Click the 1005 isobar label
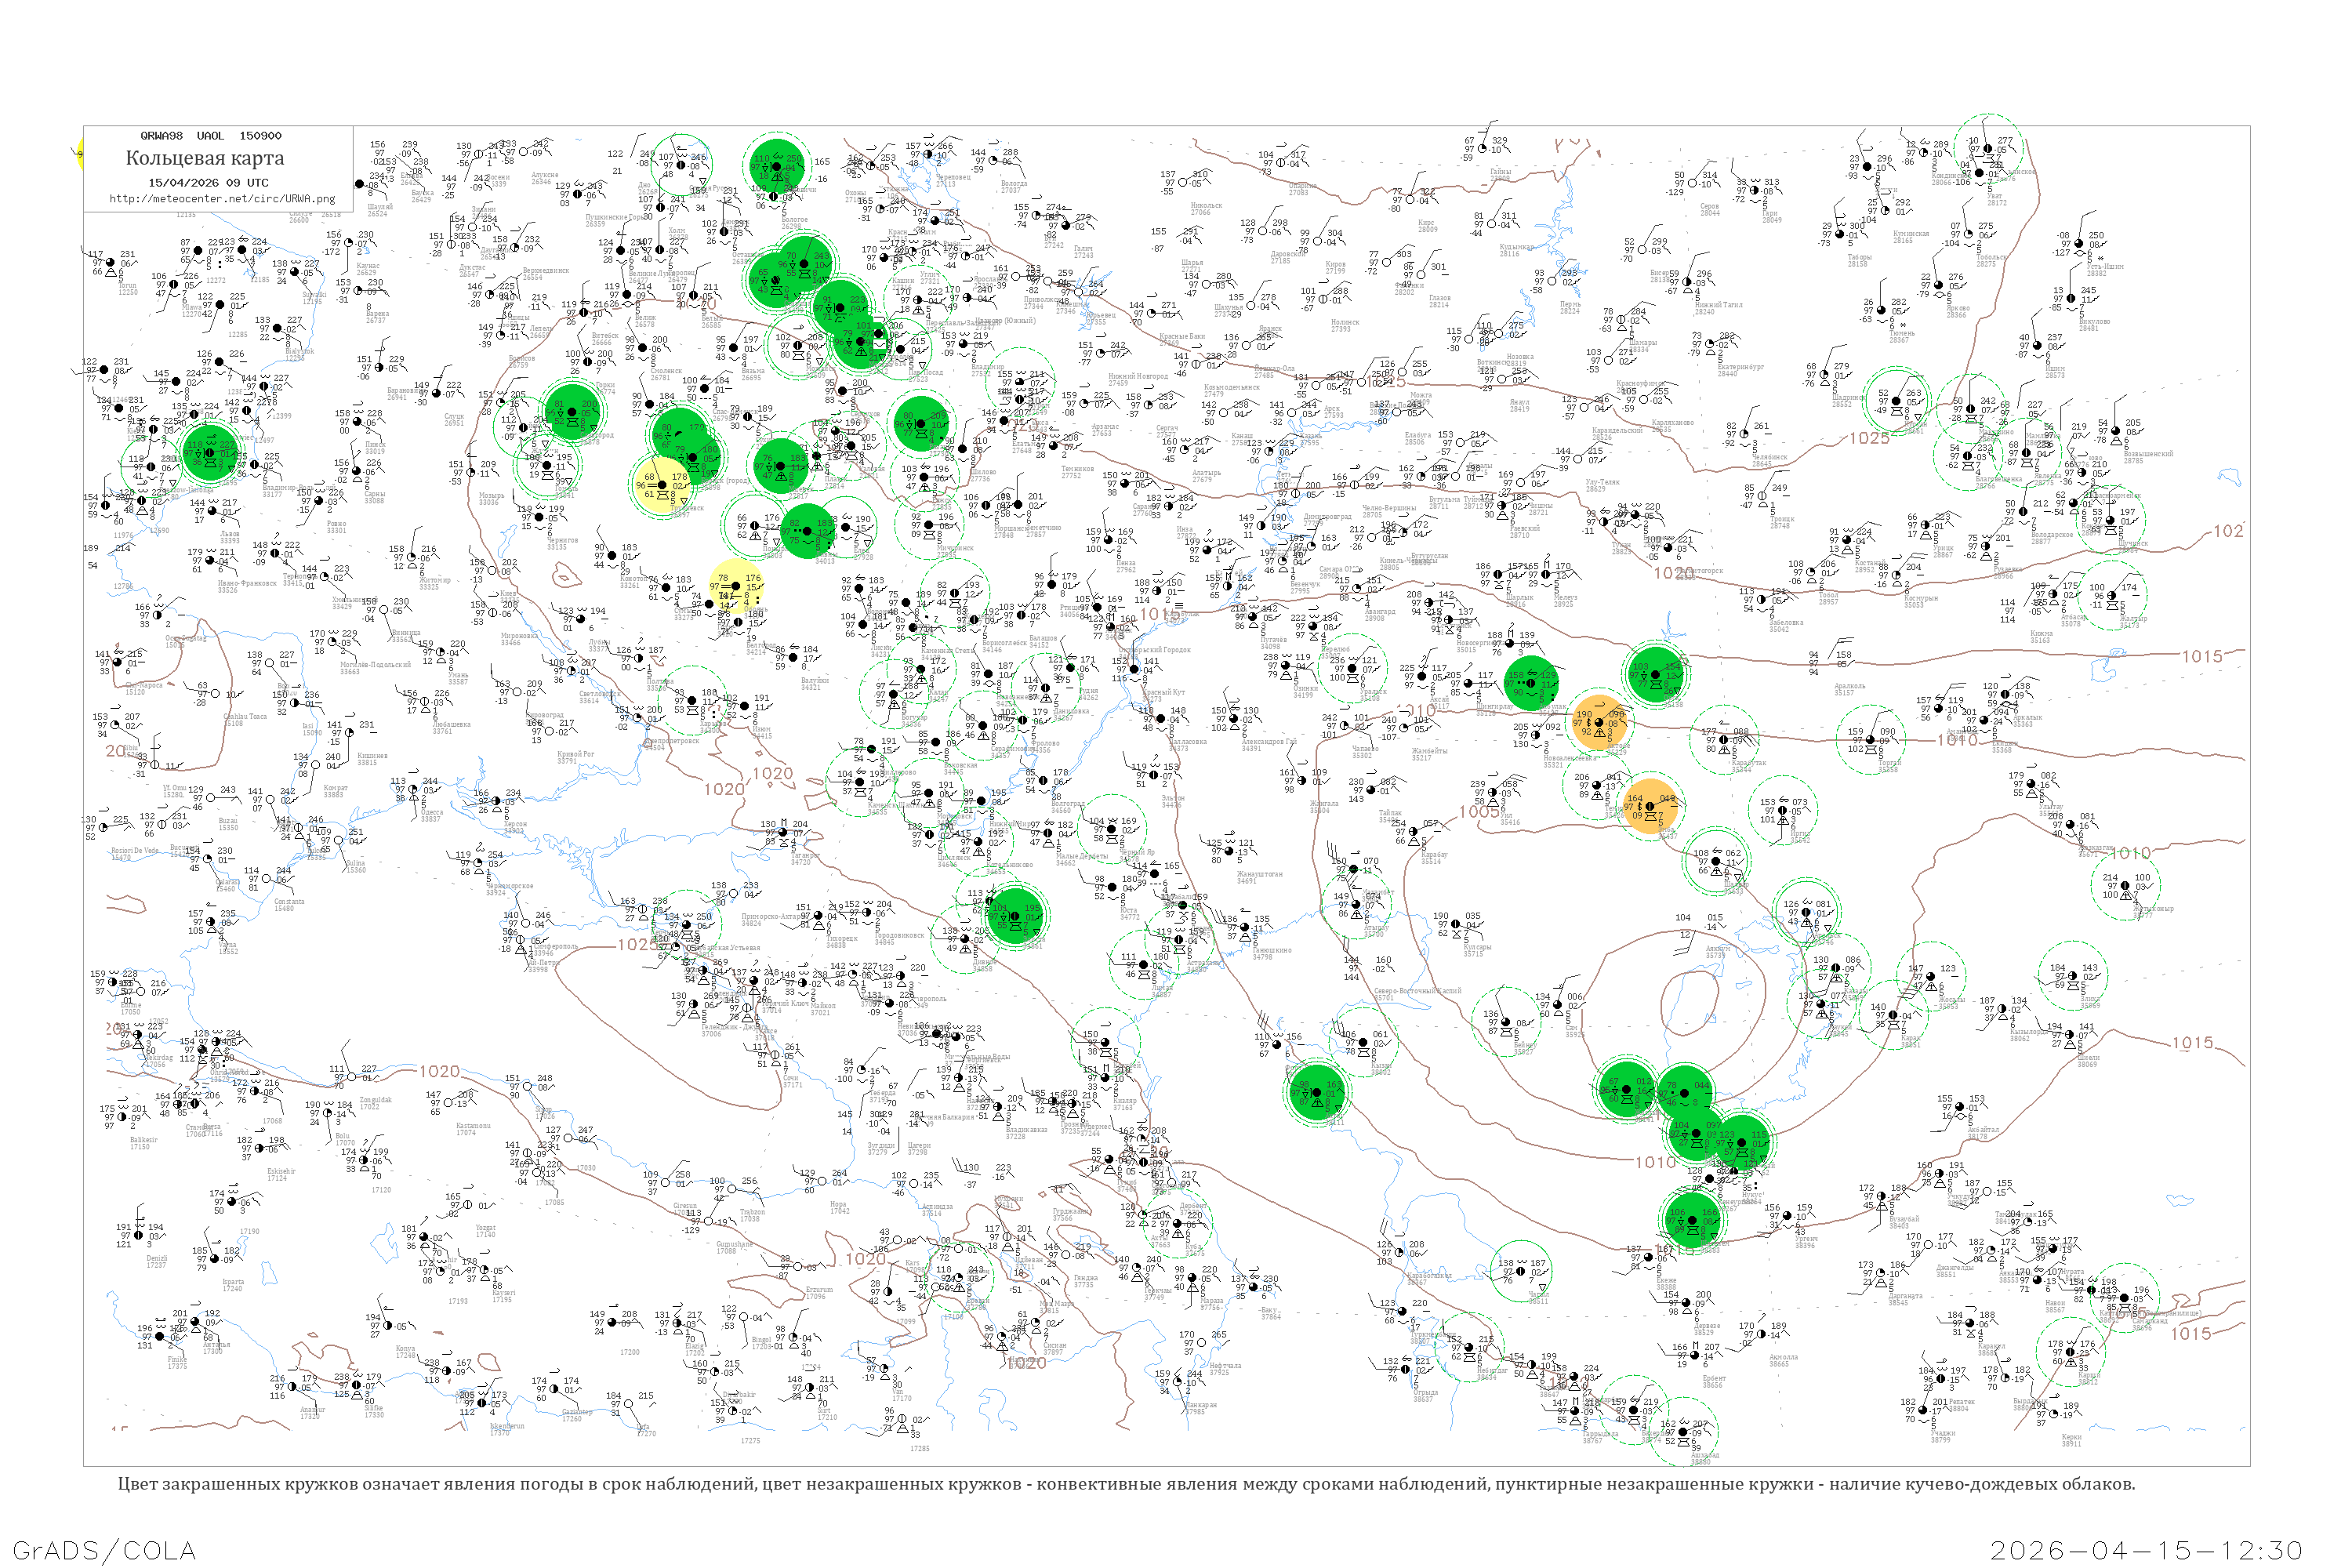Screen dimensions: 2352x1568 pos(1479,811)
